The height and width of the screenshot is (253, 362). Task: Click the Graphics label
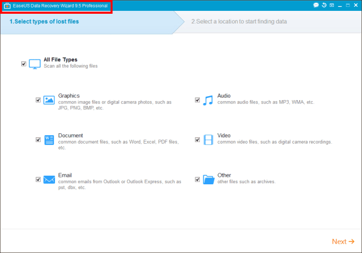coord(69,96)
